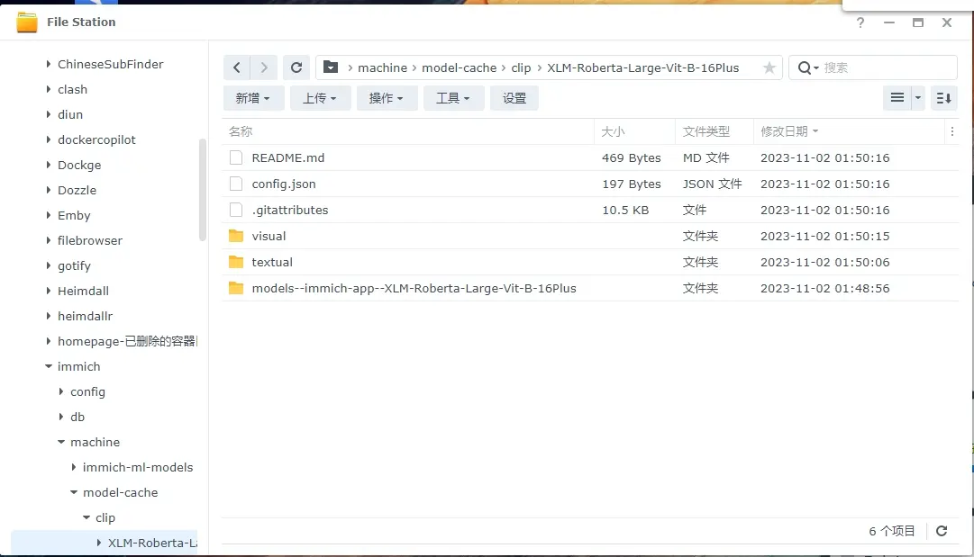Viewport: 974px width, 557px height.
Task: Click models--immich-app--XLM-Roberta-Large-Vit-B-16Plus name
Action: tap(414, 288)
